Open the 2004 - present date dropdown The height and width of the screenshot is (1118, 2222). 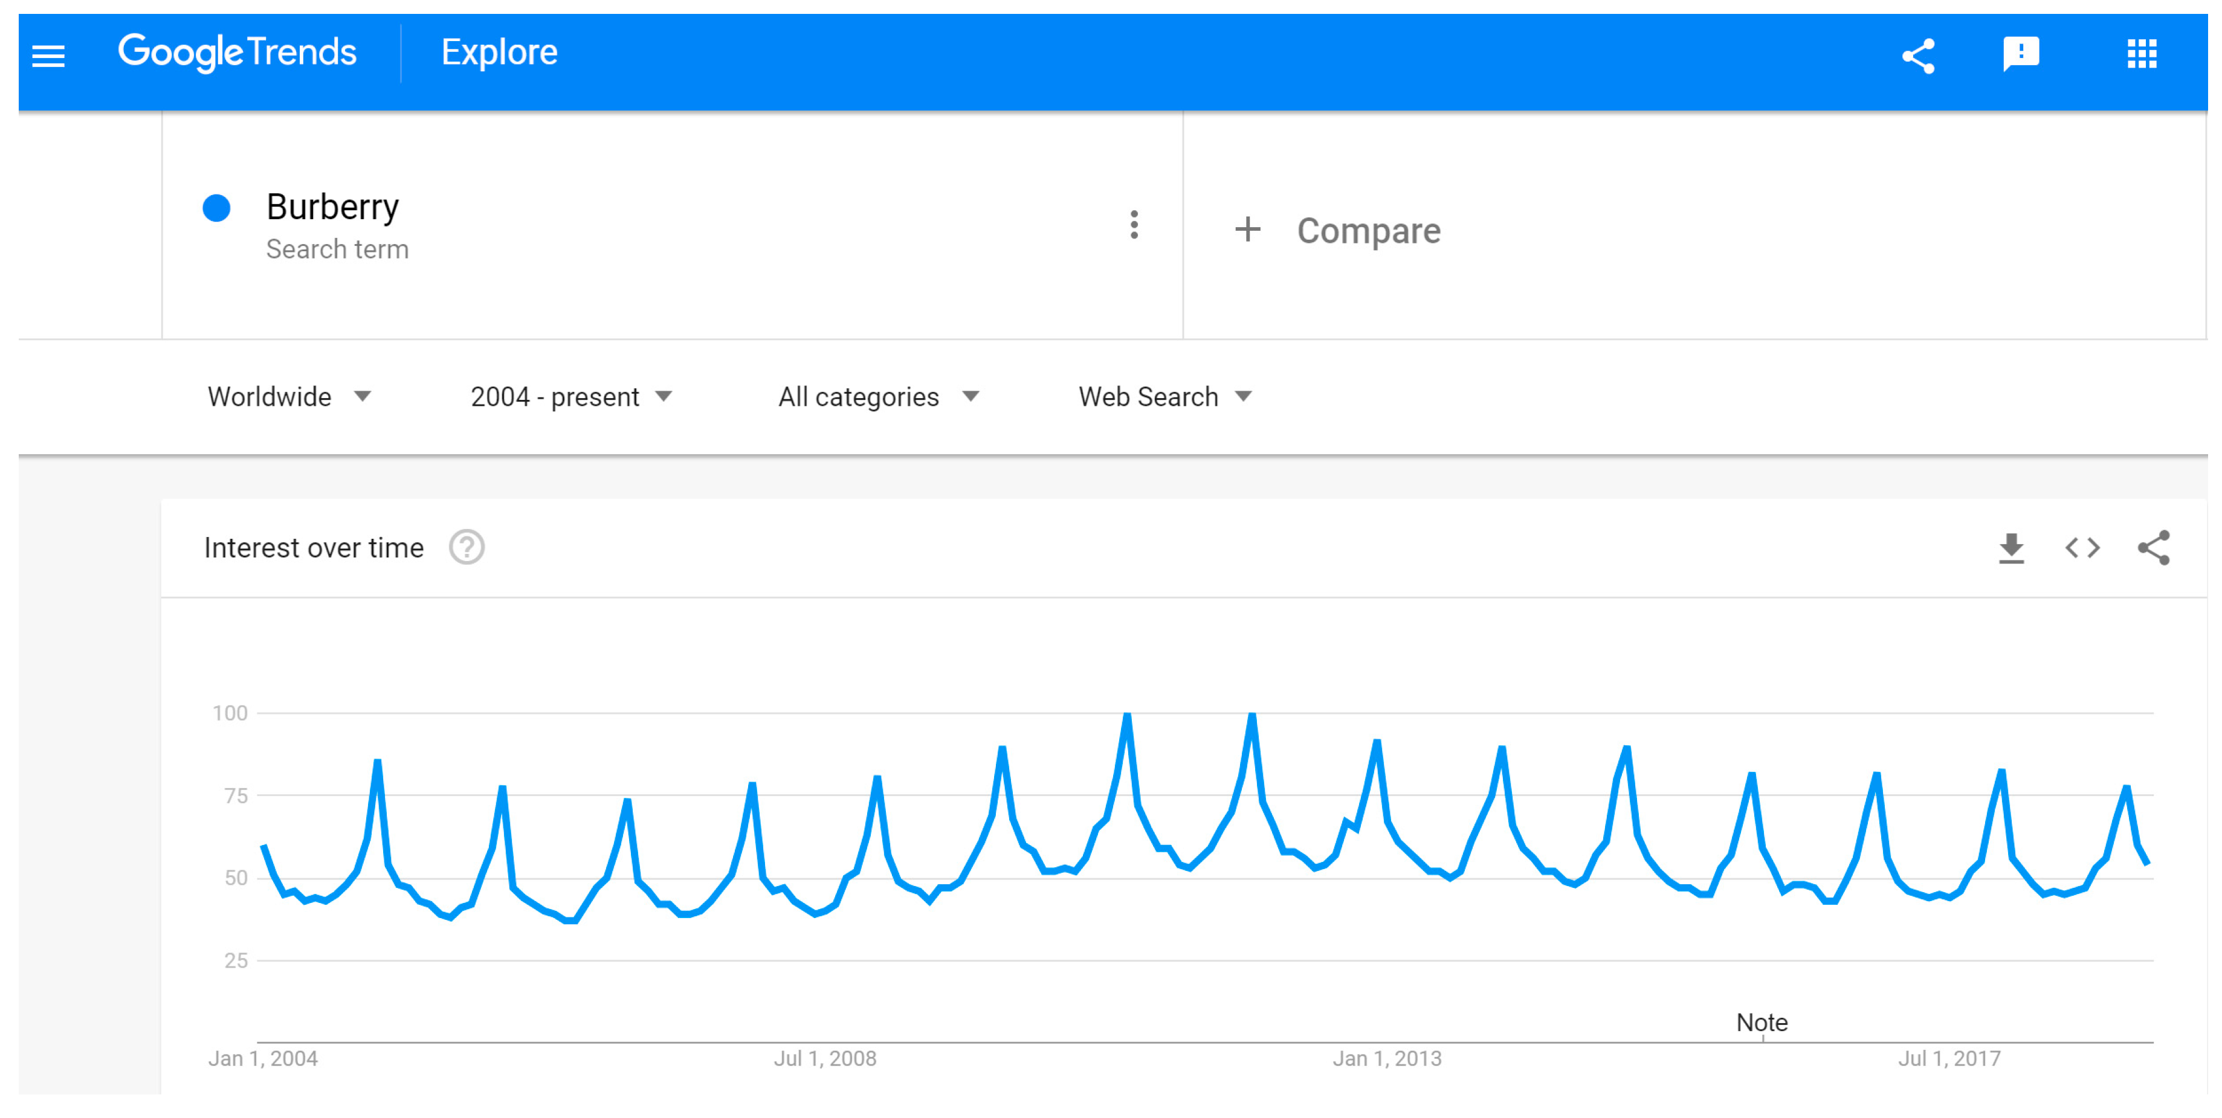(570, 396)
